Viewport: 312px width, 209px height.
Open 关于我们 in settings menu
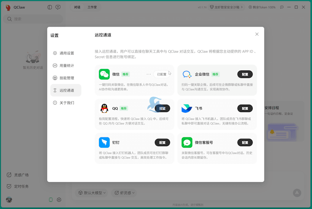(66, 103)
